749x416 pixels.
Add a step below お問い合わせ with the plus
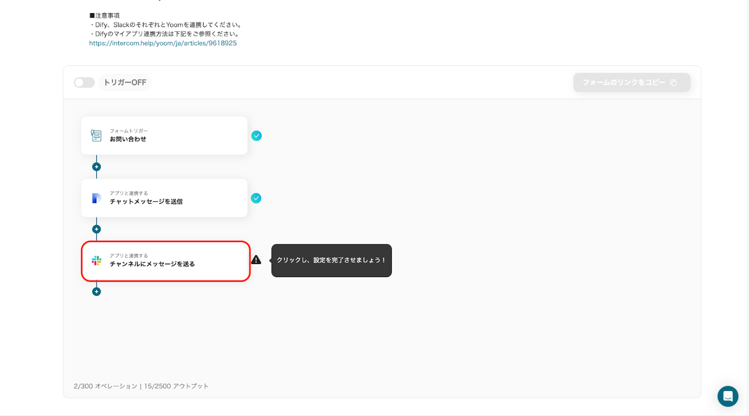96,167
